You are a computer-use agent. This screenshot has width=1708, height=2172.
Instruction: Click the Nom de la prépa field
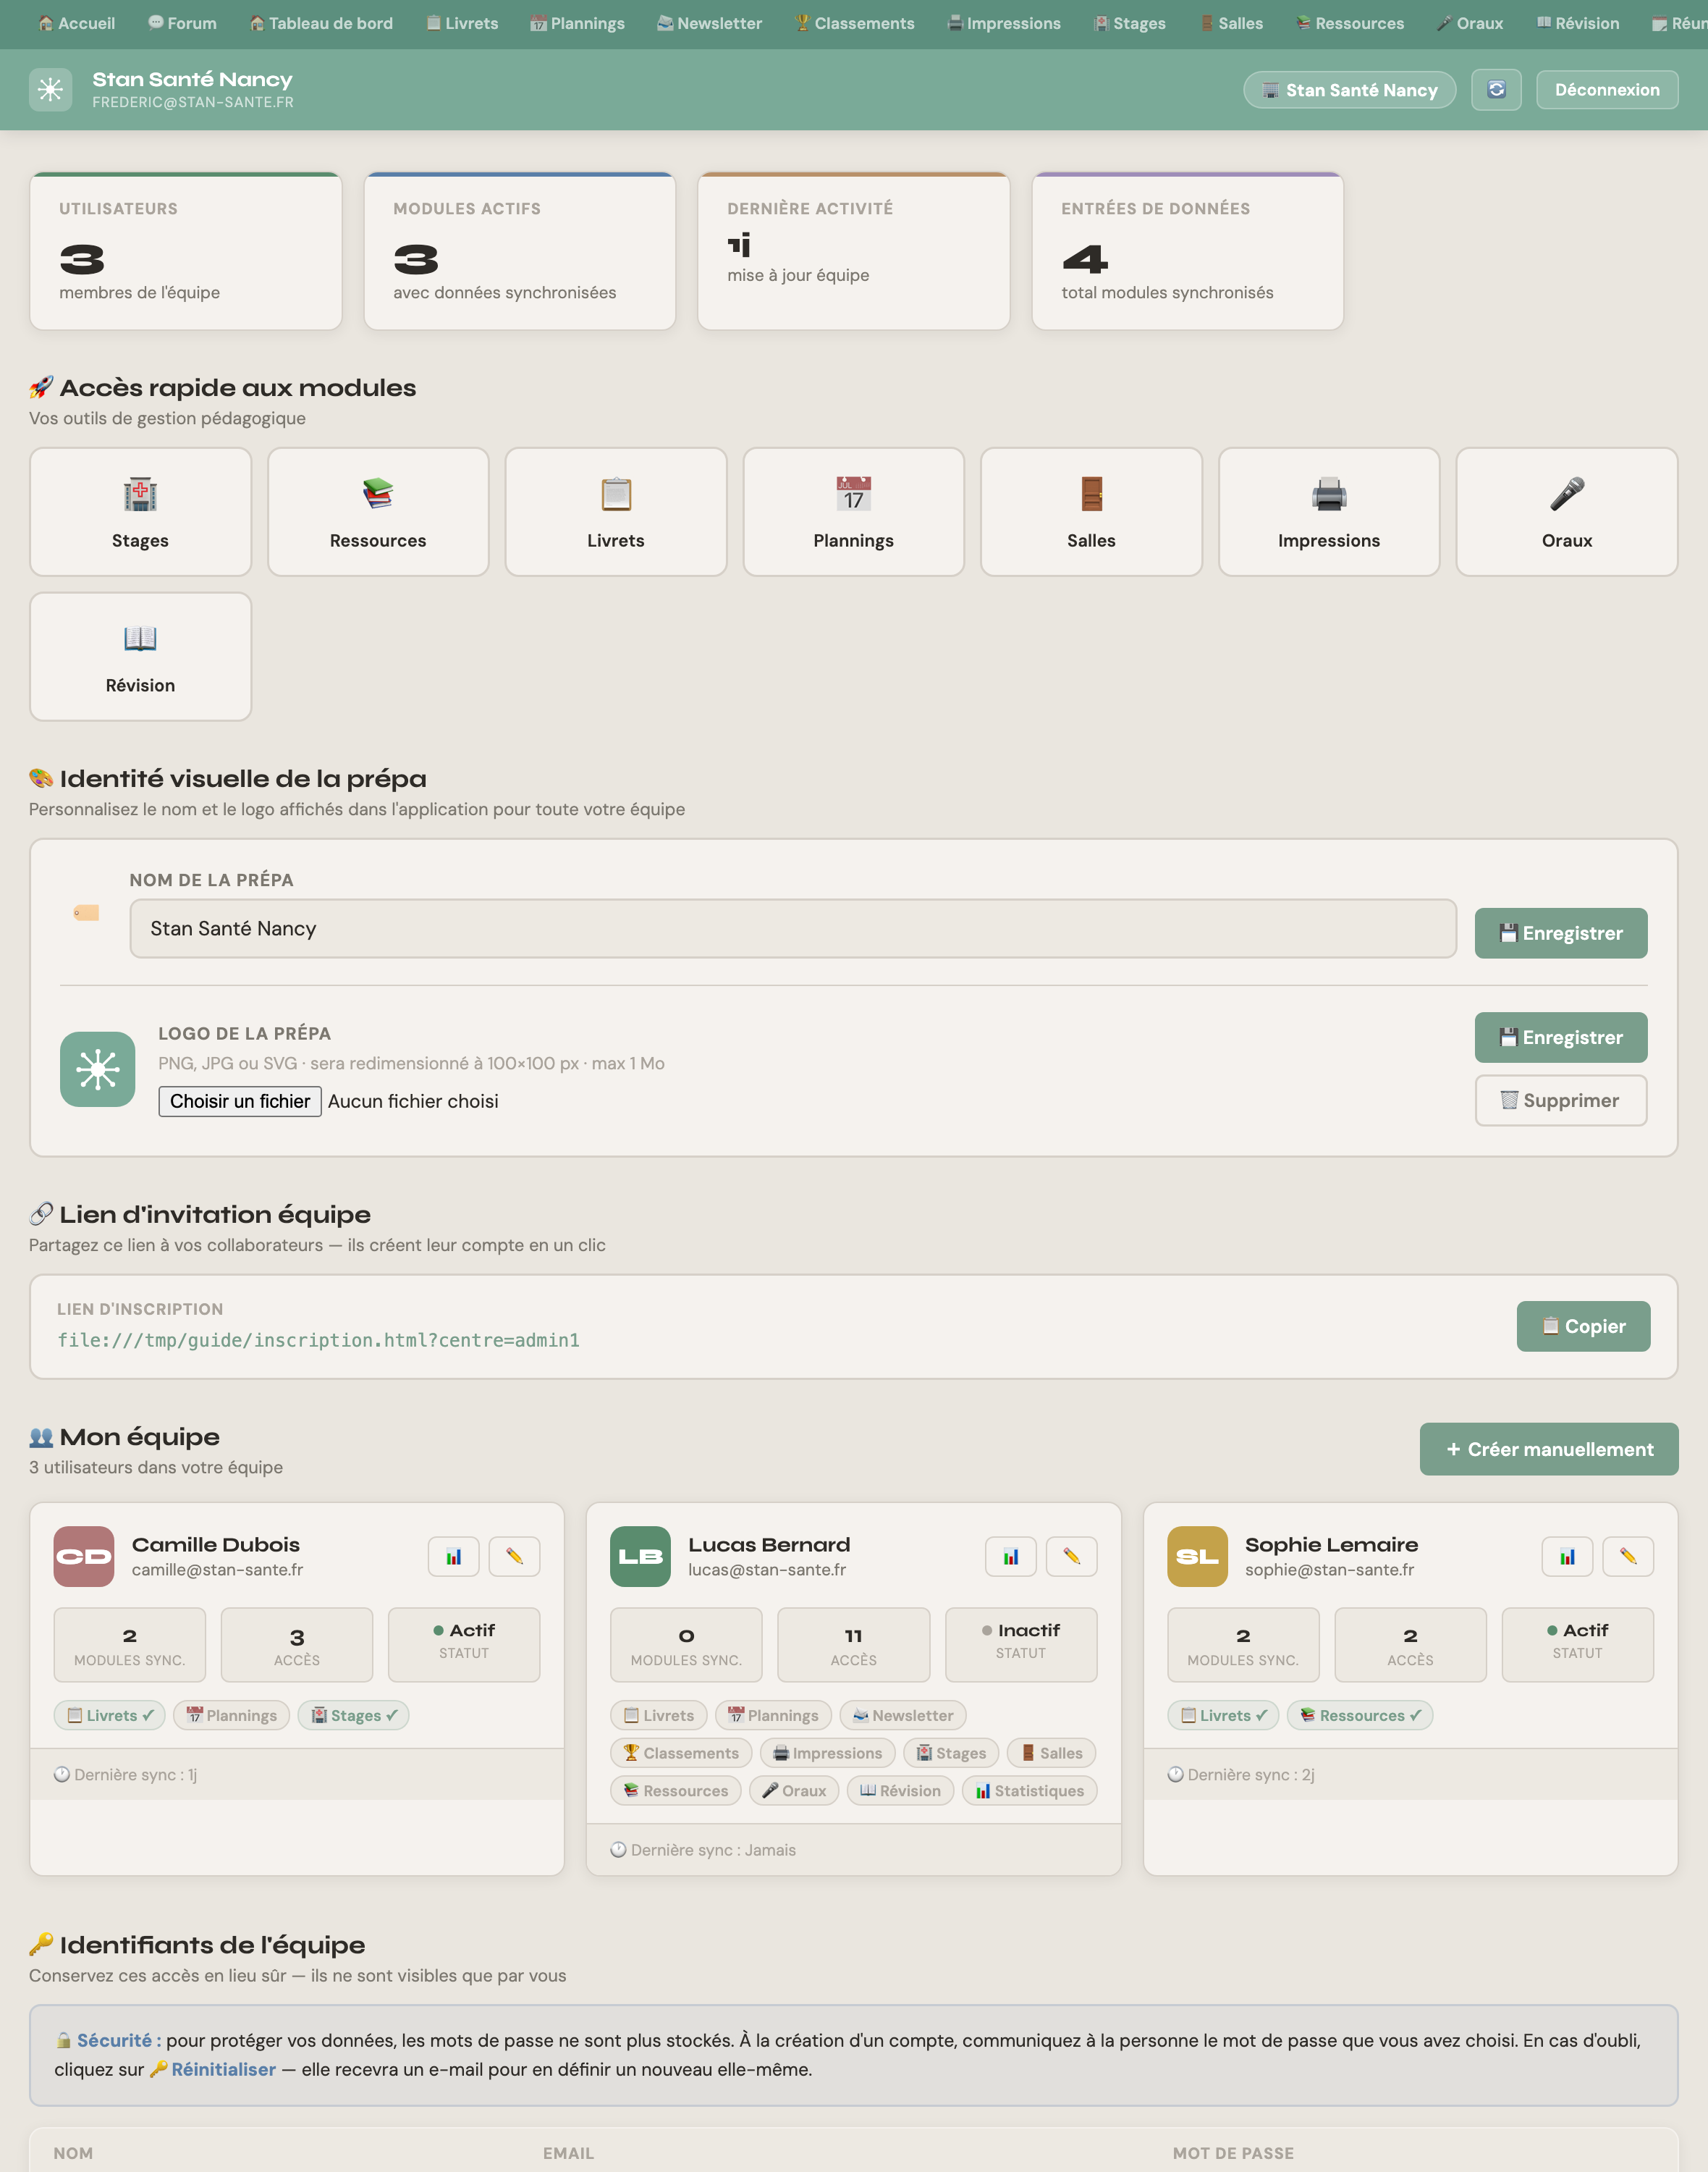pyautogui.click(x=793, y=928)
